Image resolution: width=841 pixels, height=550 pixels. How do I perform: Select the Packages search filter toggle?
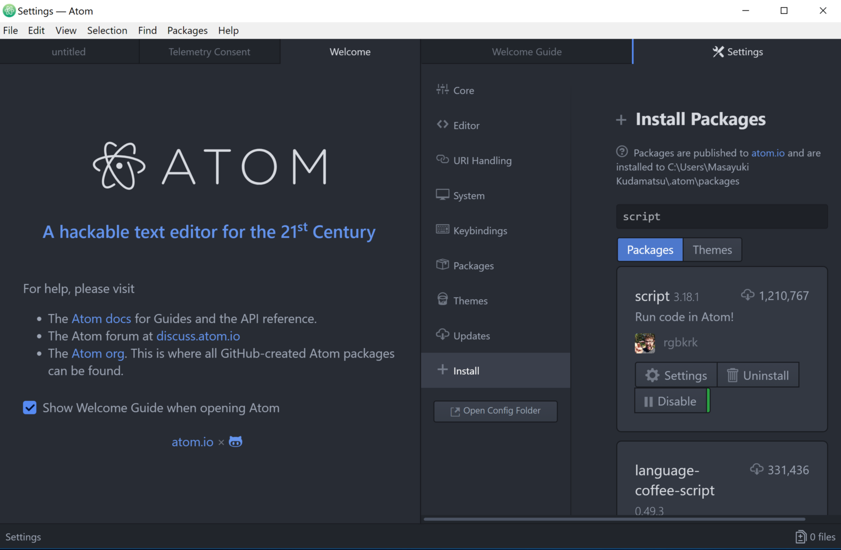[x=650, y=250]
